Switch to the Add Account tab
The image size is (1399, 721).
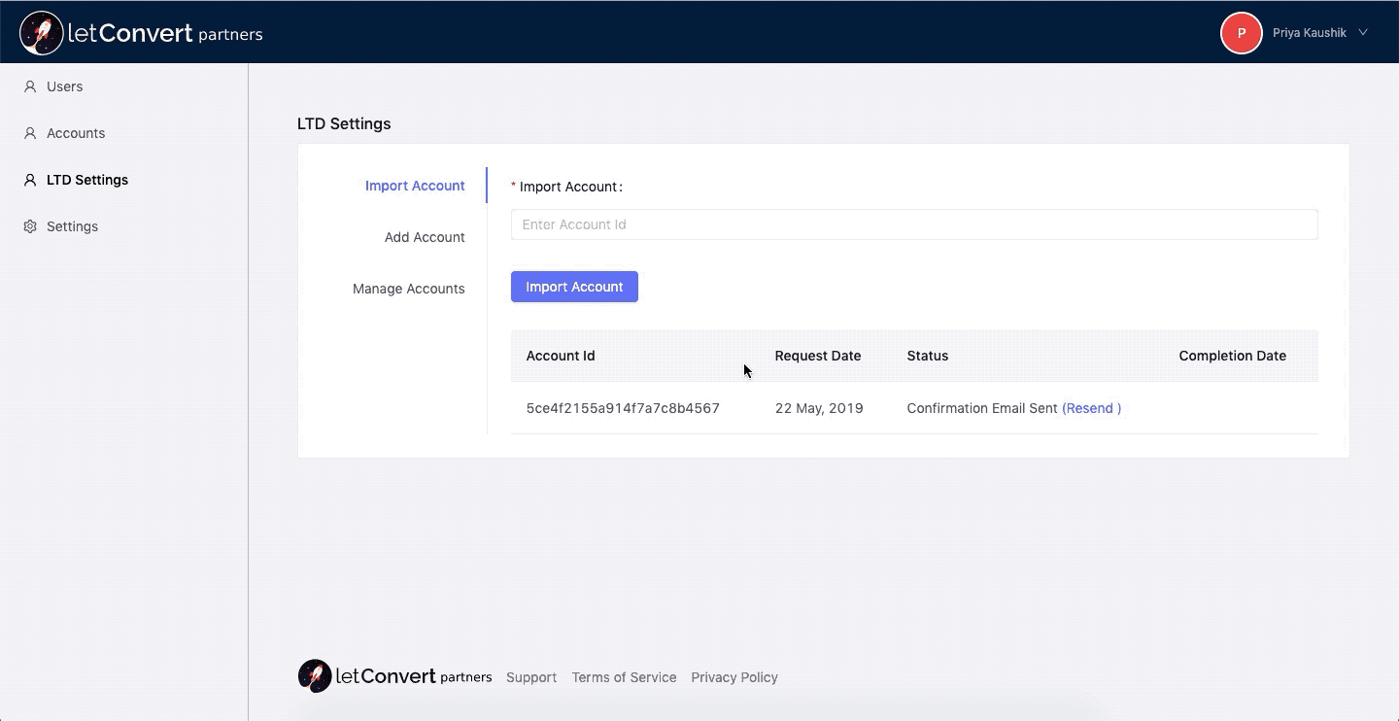[x=425, y=237]
